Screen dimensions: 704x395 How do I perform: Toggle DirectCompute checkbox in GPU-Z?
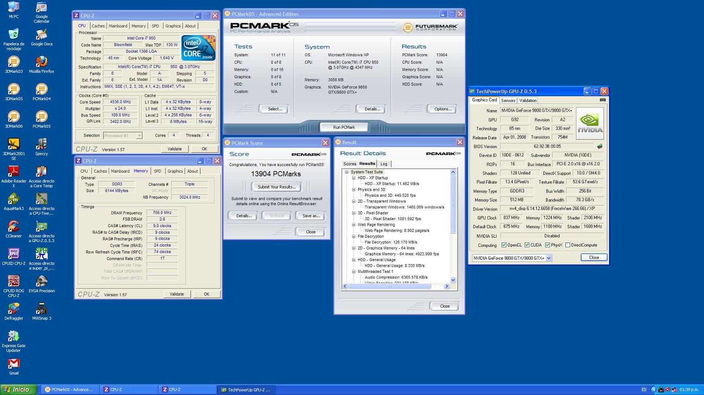[568, 245]
